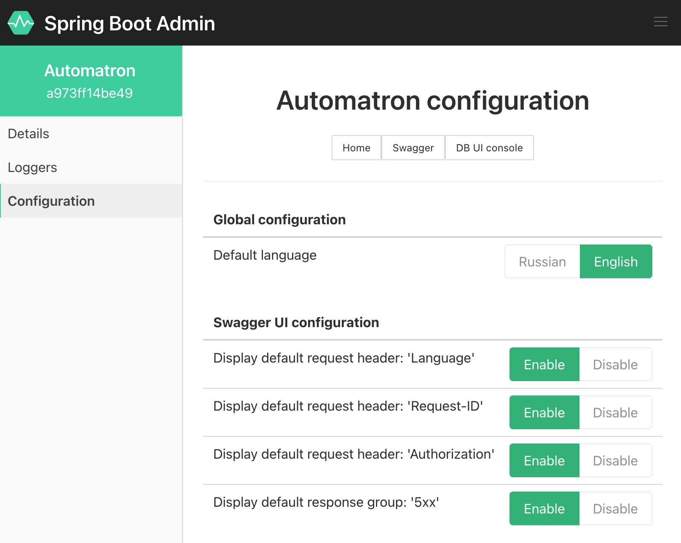This screenshot has height=543, width=681.
Task: Open the Configuration sidebar section
Action: 91,201
